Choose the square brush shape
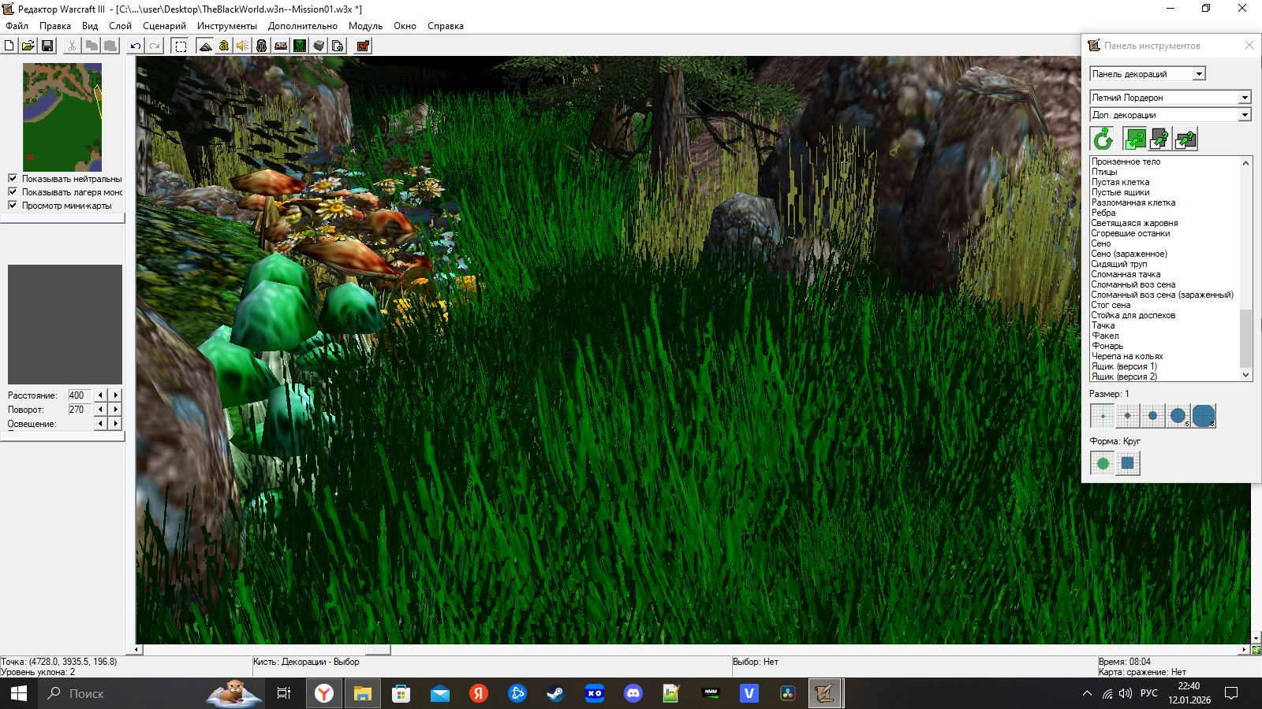 point(1128,463)
